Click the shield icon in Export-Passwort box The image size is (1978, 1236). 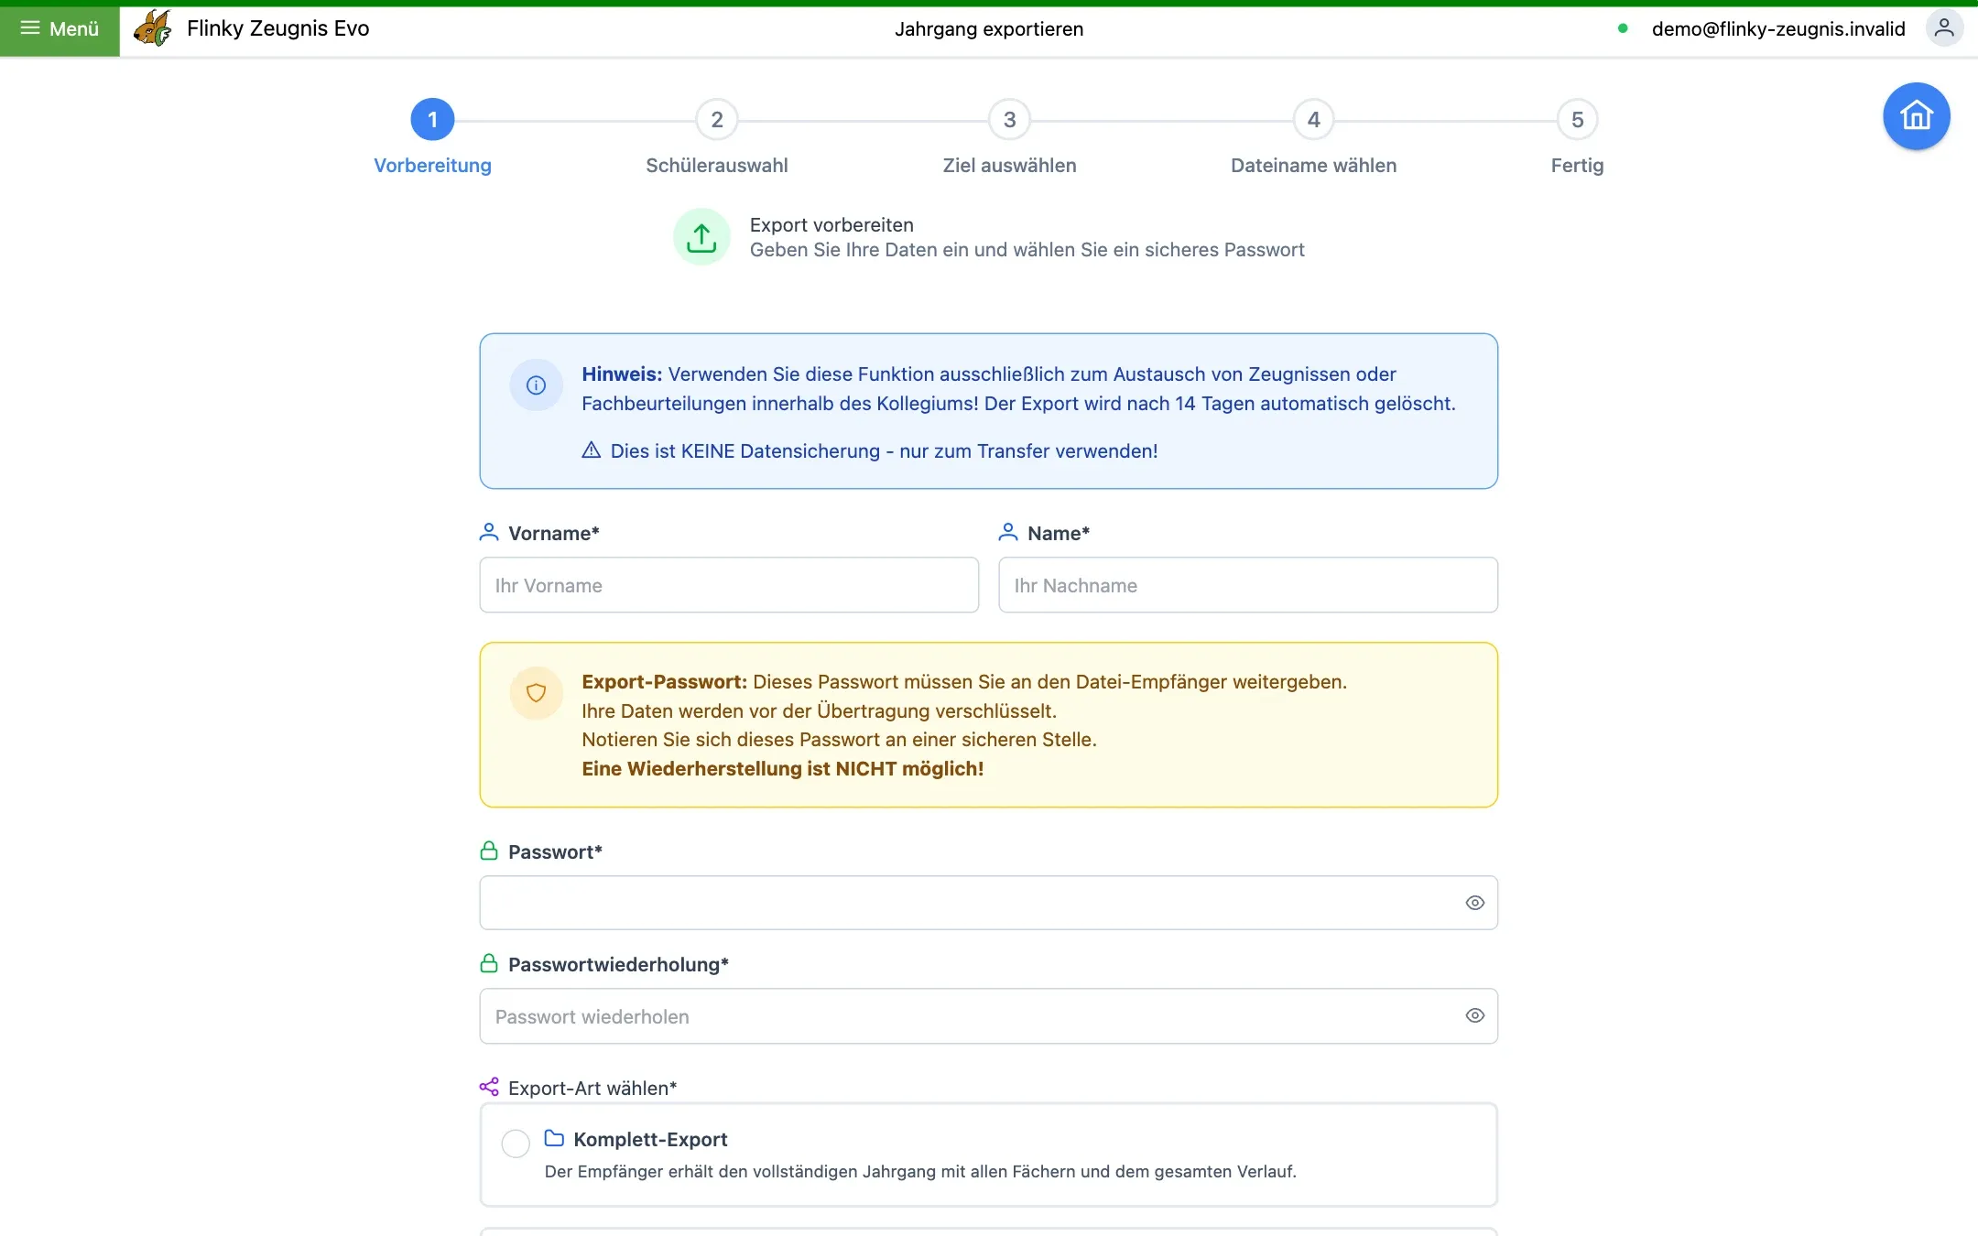(x=536, y=693)
